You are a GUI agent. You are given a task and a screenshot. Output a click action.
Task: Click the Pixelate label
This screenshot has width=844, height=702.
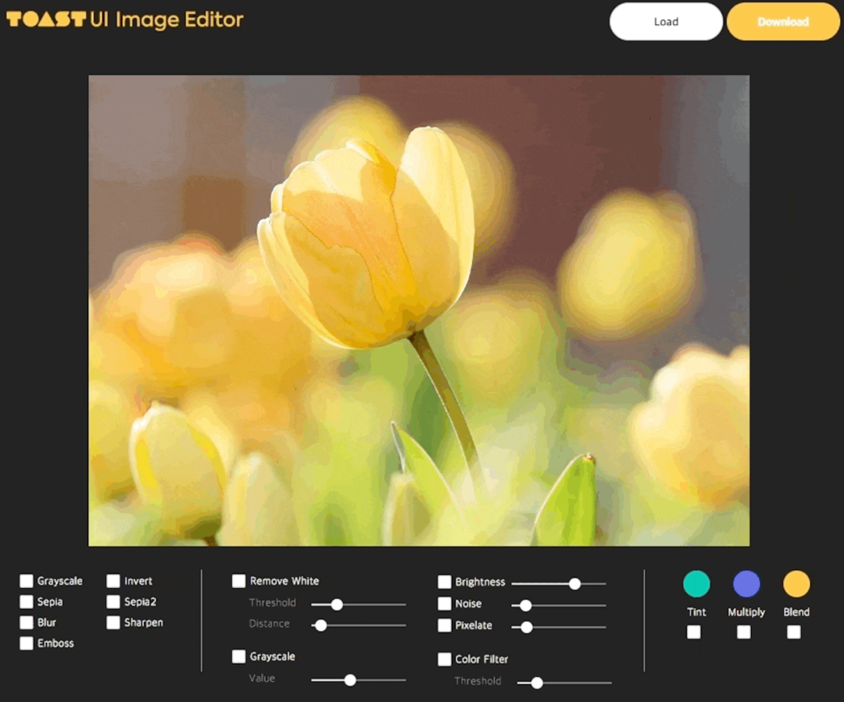click(474, 625)
